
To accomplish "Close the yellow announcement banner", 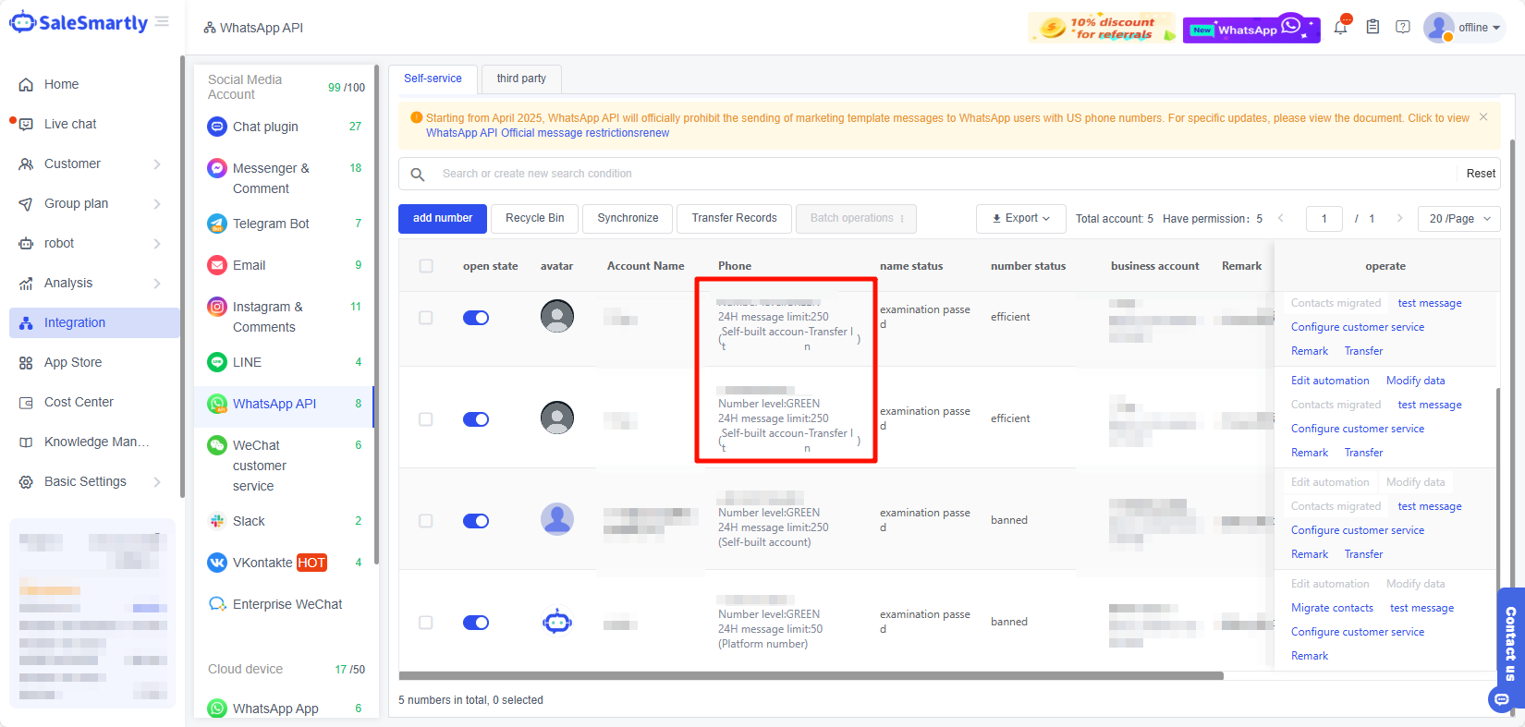I will pyautogui.click(x=1483, y=117).
